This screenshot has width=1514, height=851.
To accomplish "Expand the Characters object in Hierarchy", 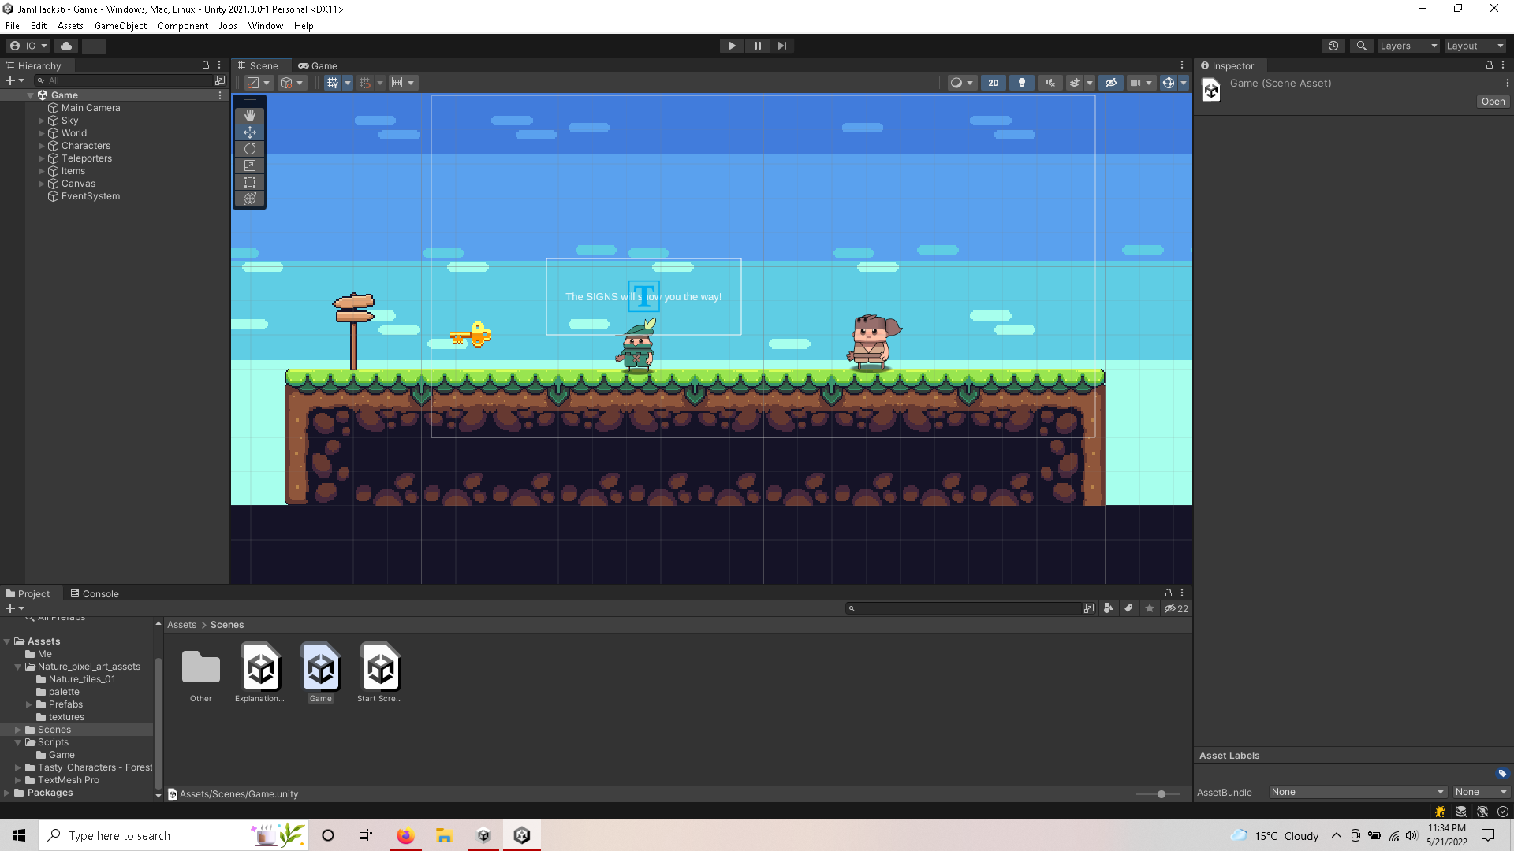I will click(x=42, y=146).
